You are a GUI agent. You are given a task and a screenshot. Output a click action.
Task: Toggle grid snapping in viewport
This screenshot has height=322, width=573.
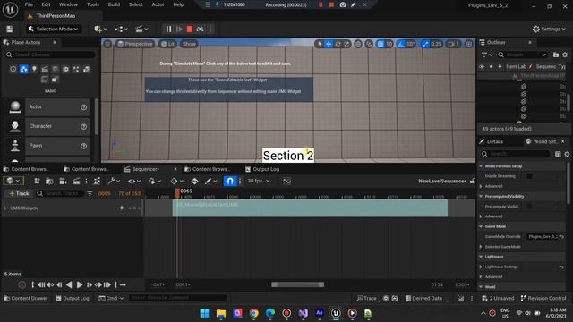381,44
